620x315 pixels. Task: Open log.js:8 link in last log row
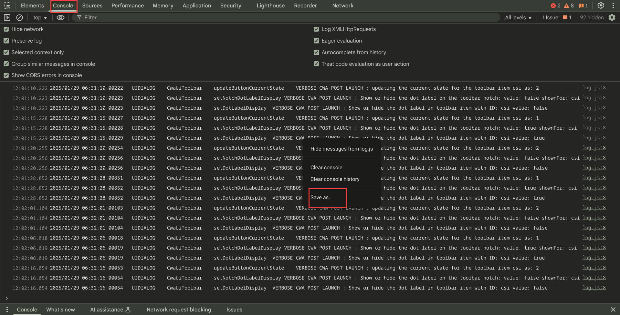tap(594, 288)
